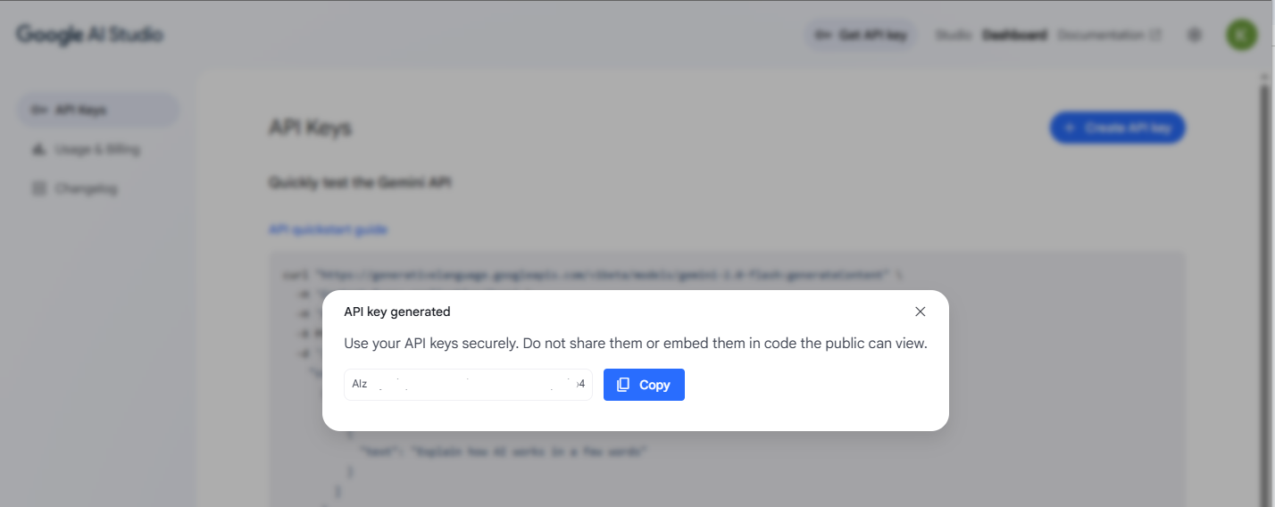This screenshot has height=507, width=1275.
Task: Open the API quickstart guide link
Action: [328, 229]
